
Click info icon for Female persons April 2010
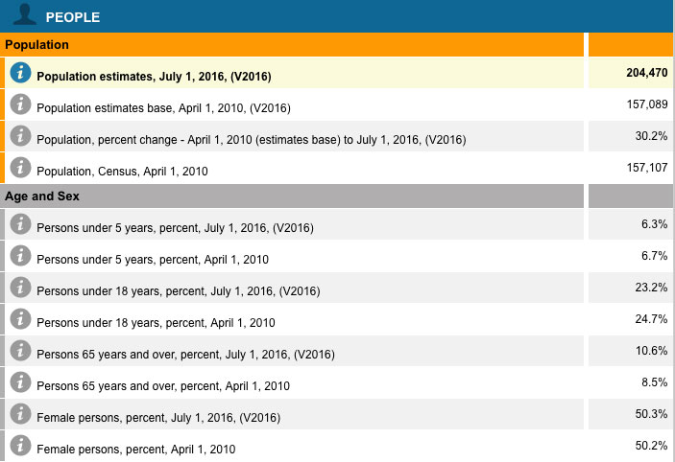20,447
